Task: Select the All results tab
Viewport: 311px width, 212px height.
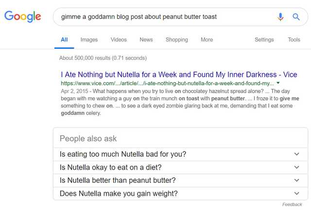Action: (x=64, y=40)
